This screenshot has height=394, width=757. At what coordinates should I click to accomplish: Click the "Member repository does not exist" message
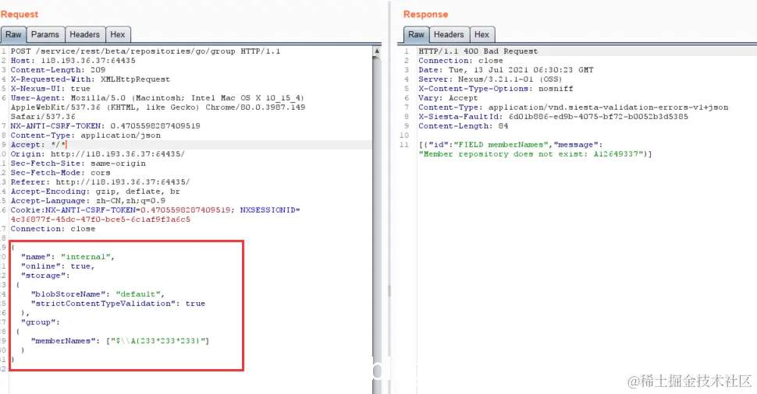534,154
